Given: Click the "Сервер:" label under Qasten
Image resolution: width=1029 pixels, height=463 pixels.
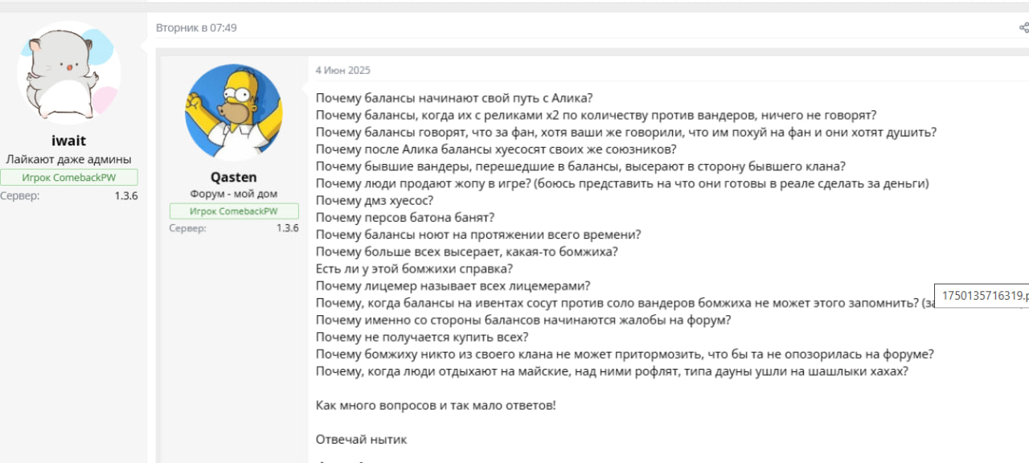Looking at the screenshot, I should point(187,228).
